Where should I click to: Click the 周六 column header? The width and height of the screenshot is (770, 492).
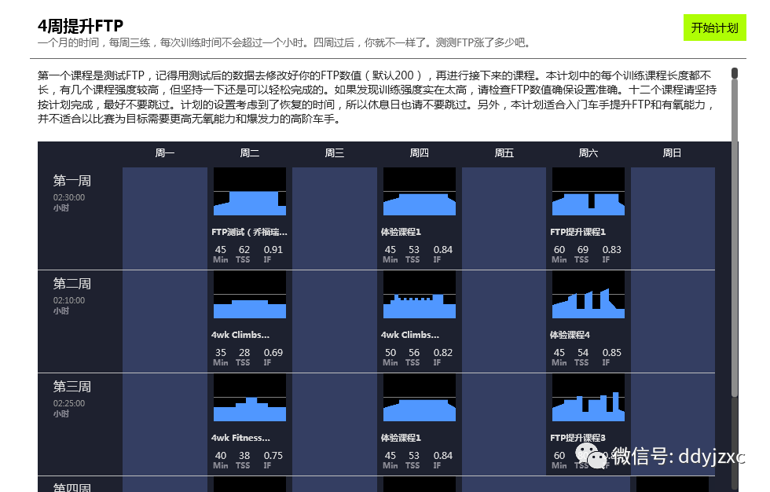[588, 153]
